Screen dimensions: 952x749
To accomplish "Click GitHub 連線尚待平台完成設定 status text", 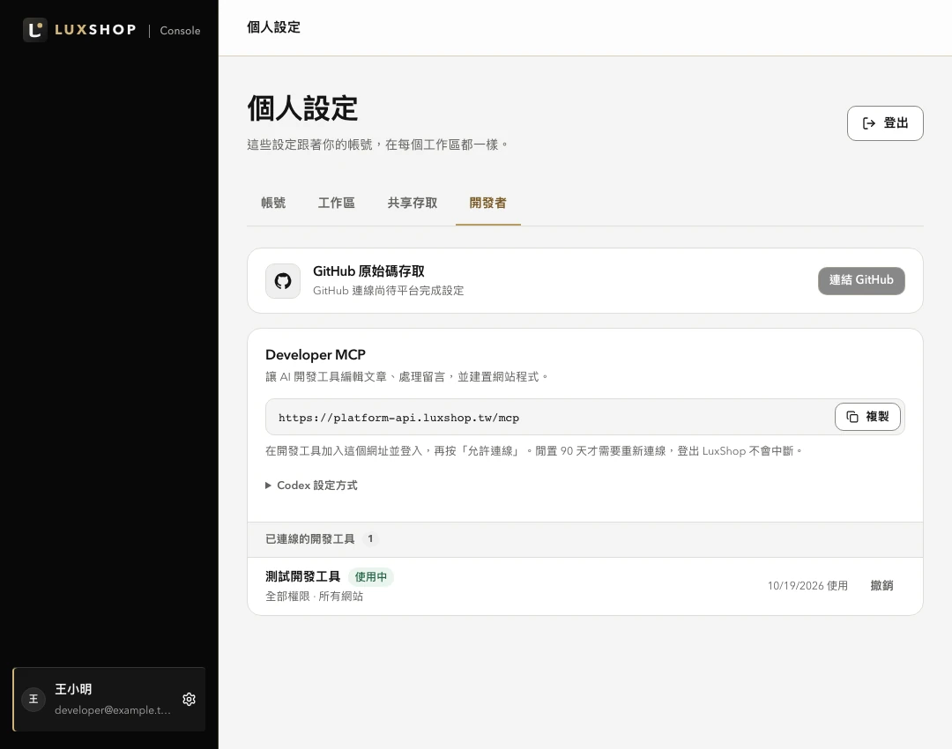I will click(x=389, y=291).
